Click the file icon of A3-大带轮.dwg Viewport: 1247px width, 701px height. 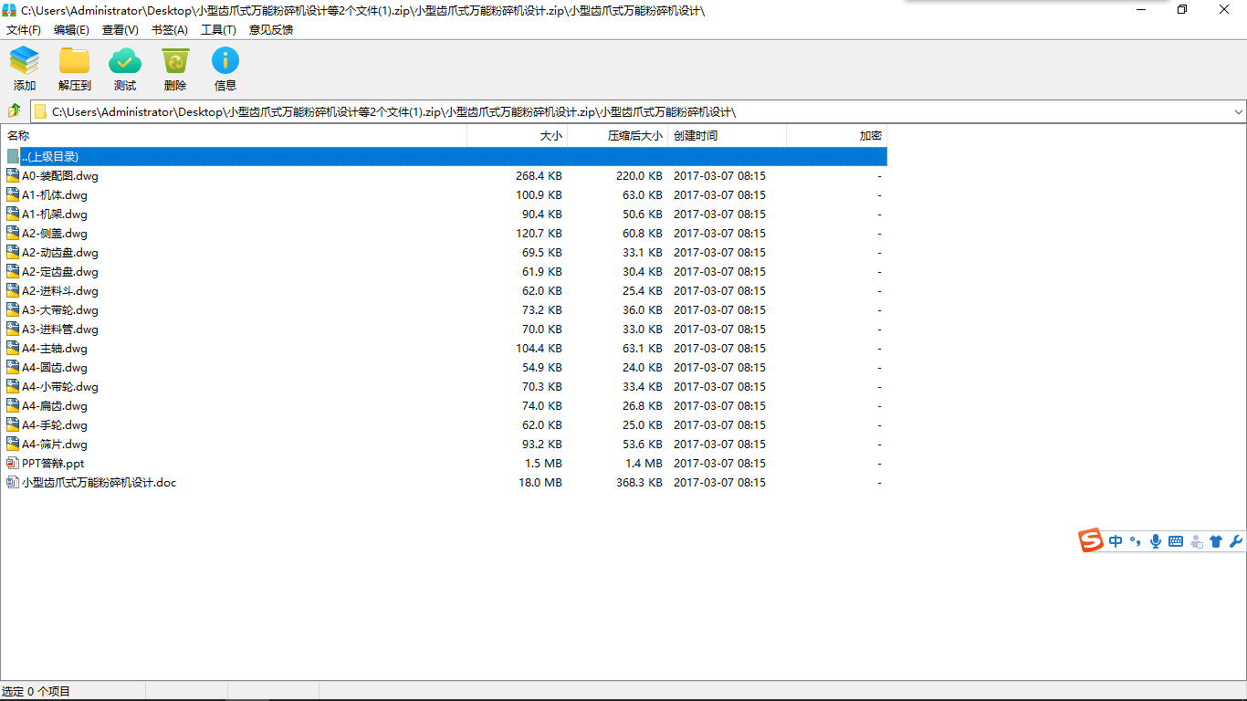[x=13, y=309]
